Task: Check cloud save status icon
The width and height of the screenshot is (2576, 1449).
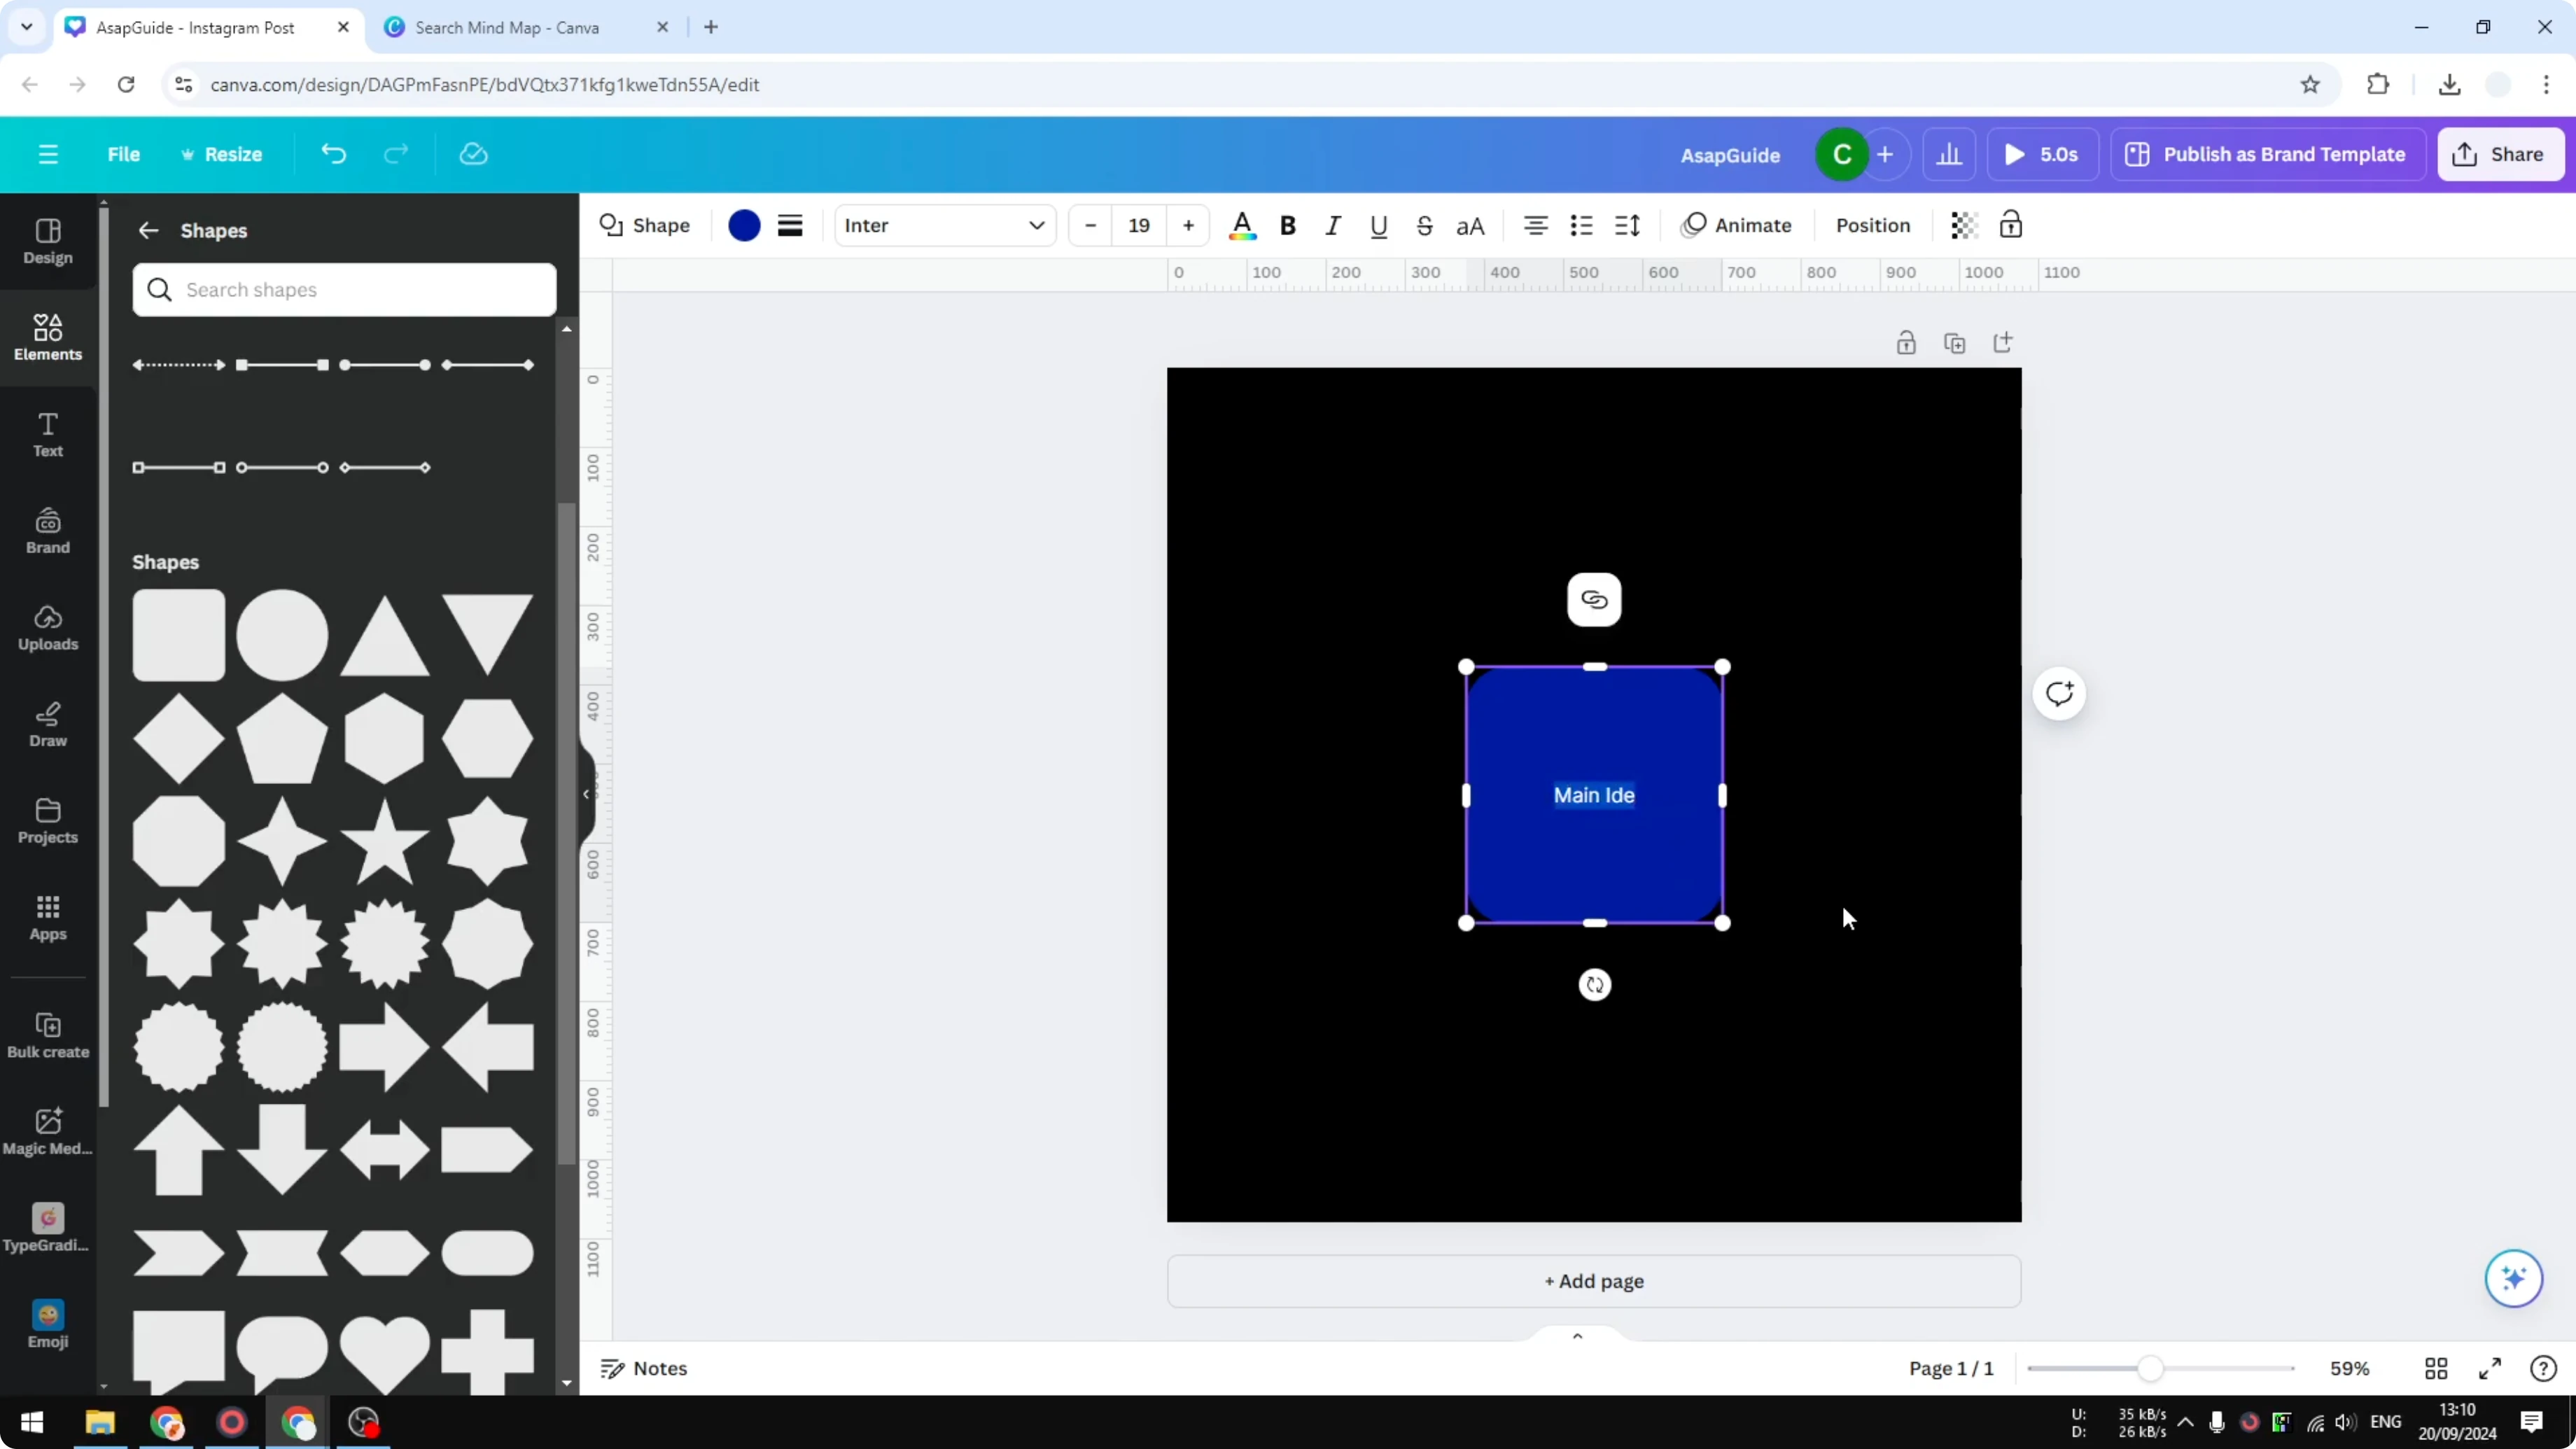Action: tap(473, 154)
